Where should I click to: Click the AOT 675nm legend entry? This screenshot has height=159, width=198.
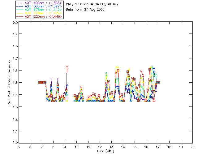[x=39, y=10]
